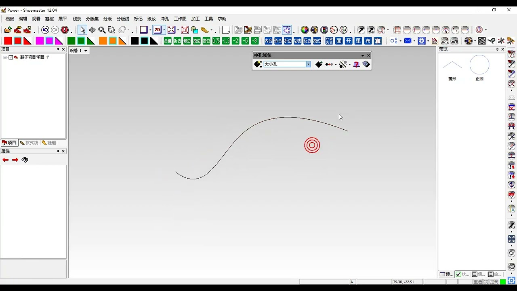Click the redo arrow icon
This screenshot has height=291, width=517.
pos(55,30)
